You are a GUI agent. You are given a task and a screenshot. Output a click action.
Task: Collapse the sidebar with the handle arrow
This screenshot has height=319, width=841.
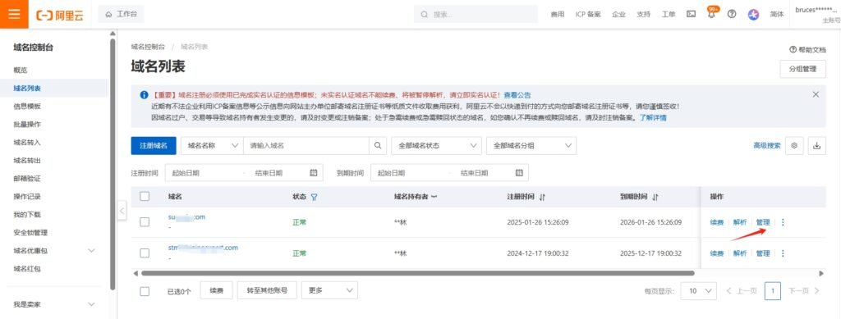pyautogui.click(x=122, y=211)
